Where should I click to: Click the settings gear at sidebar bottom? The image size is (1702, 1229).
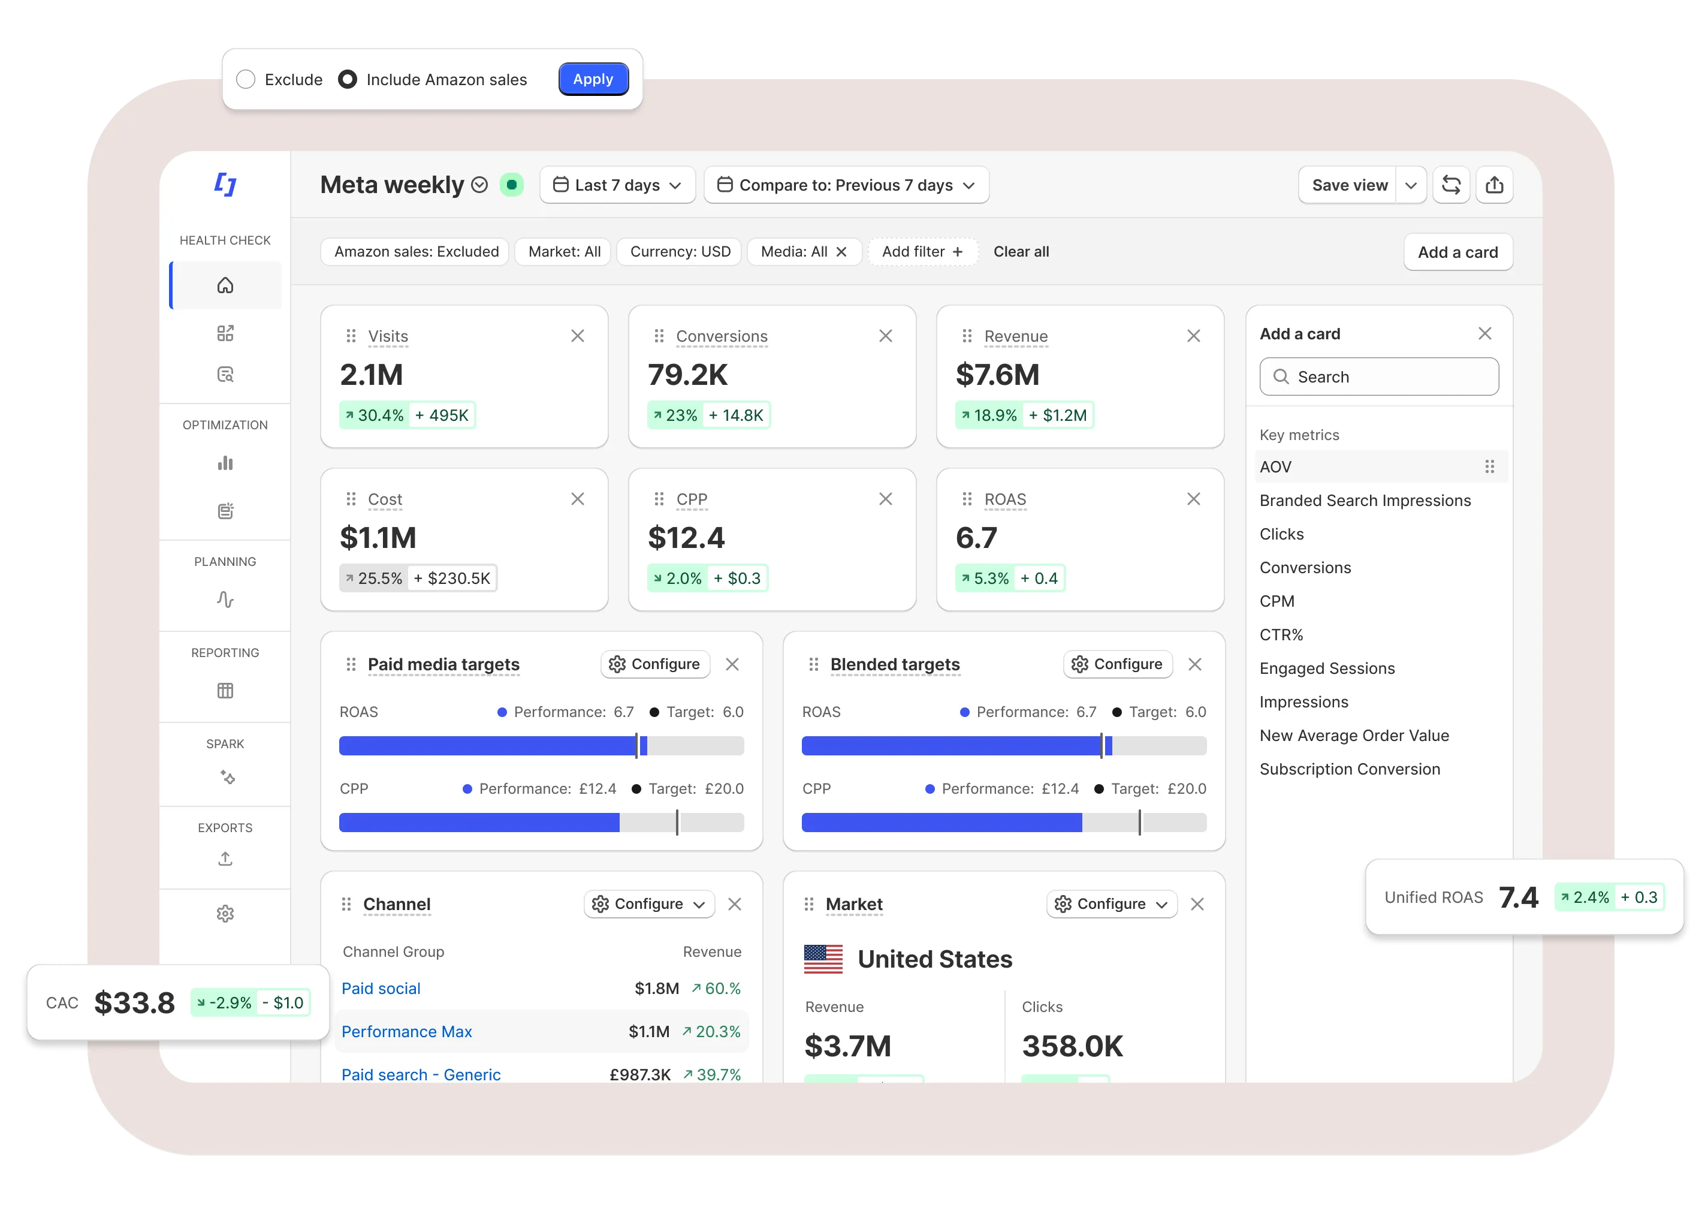click(225, 914)
